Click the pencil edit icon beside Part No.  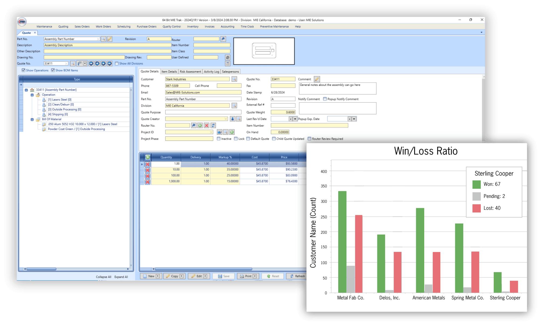(x=109, y=39)
